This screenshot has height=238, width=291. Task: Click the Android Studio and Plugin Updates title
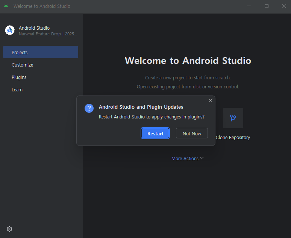coord(141,107)
